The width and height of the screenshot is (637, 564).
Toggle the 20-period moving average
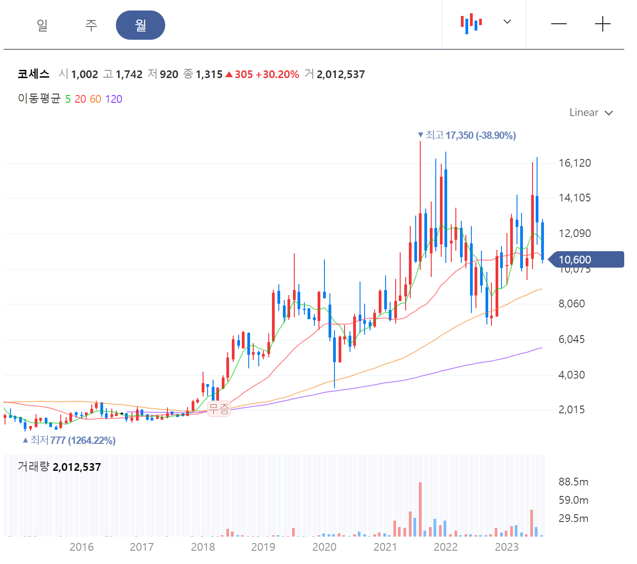[x=80, y=99]
